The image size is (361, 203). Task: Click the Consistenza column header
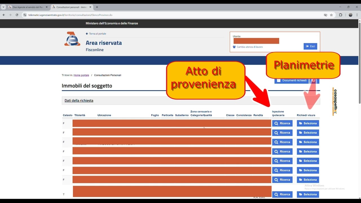click(244, 115)
